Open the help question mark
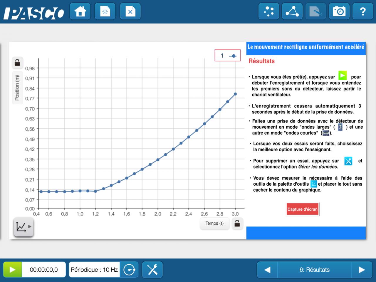376x282 pixels. 363,11
